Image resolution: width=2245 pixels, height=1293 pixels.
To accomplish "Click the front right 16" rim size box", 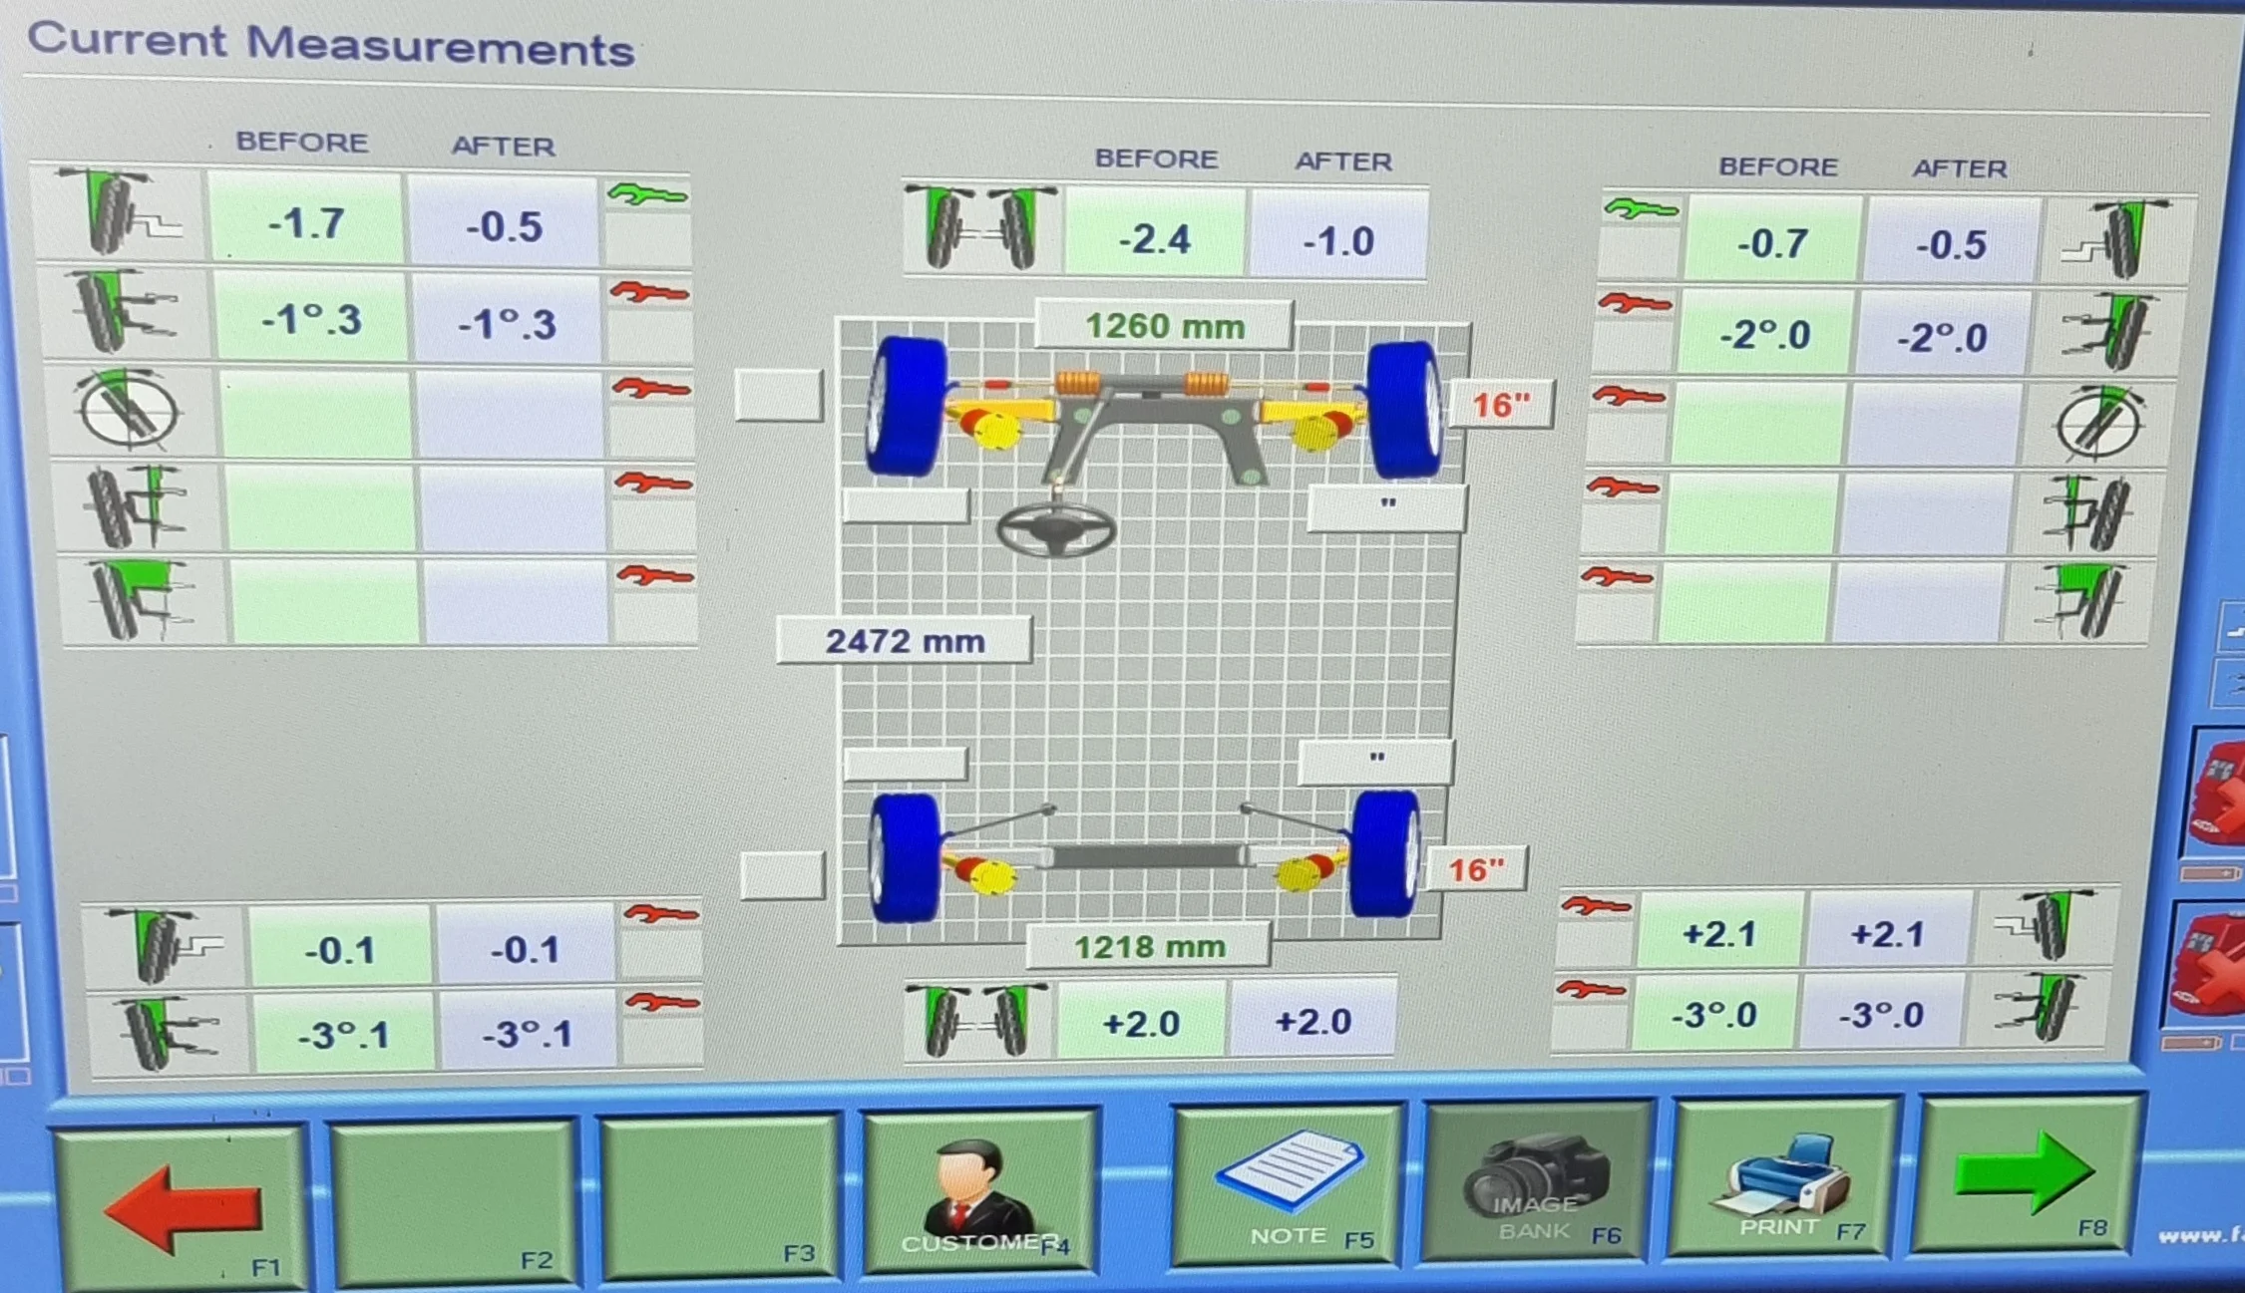I will point(1501,405).
